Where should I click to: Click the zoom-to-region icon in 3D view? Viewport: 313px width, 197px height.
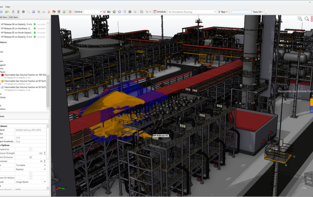click(x=300, y=19)
